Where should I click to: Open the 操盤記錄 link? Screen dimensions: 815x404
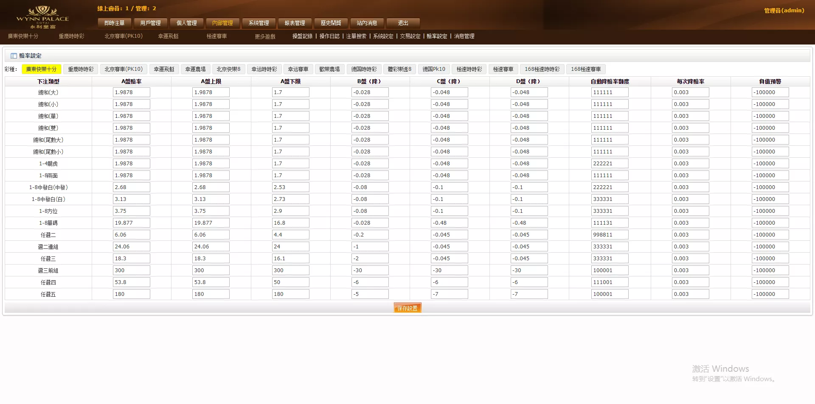[x=302, y=36]
